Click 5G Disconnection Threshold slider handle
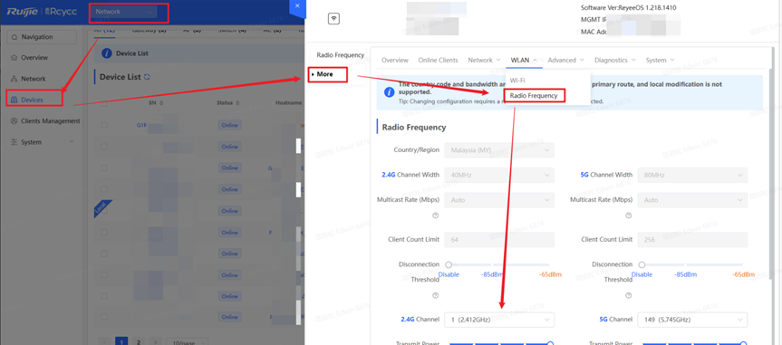The image size is (782, 345). (642, 264)
